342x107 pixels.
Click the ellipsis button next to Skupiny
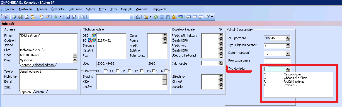164,77
